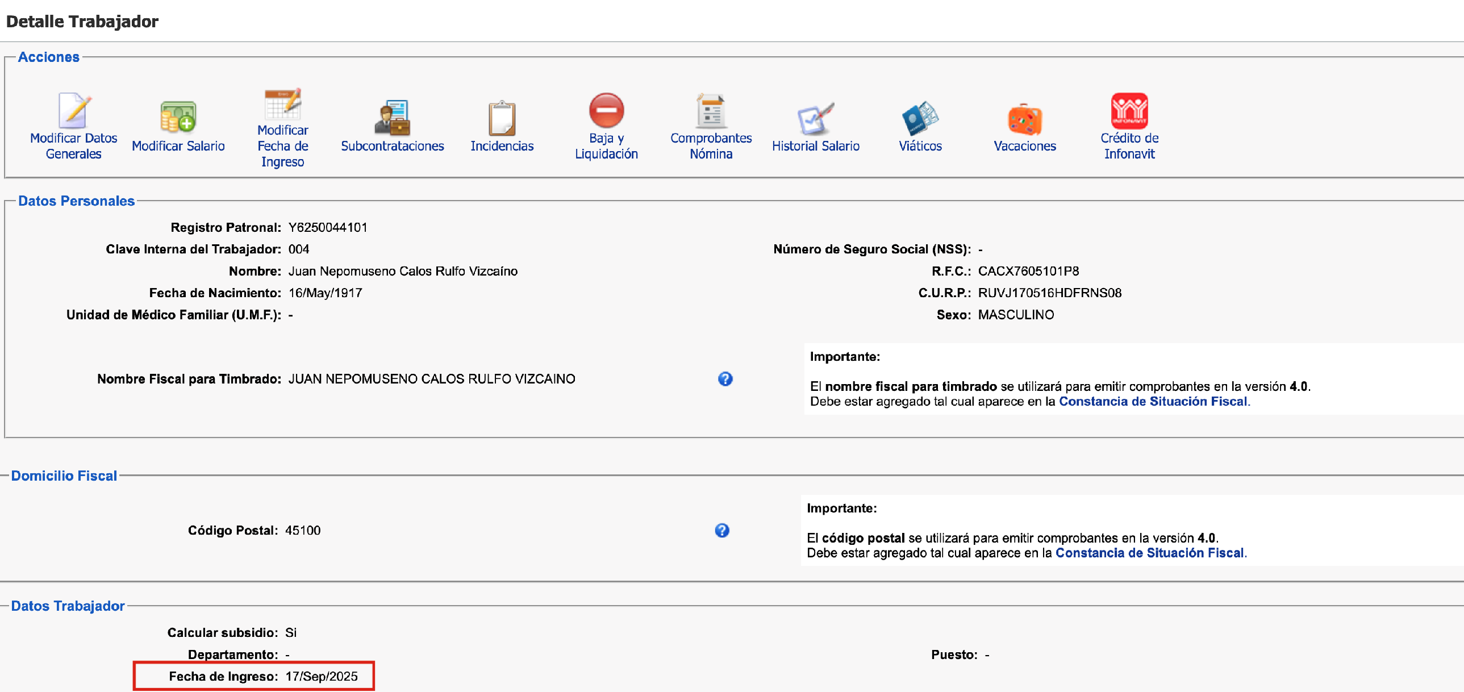This screenshot has height=692, width=1464.
Task: Click the Historial Salario checklist icon
Action: pyautogui.click(x=815, y=118)
